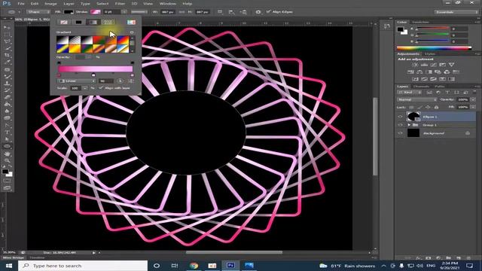Viewport: 482px width, 271px height.
Task: Click the path operations icon in the options bar
Action: (x=220, y=12)
